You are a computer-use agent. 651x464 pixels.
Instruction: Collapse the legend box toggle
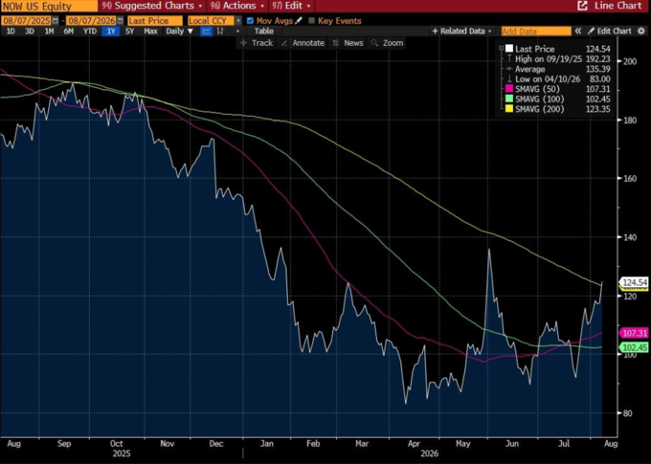coord(501,48)
